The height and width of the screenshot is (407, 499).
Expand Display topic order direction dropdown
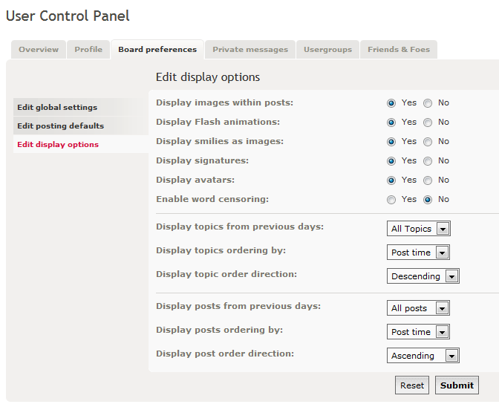[x=423, y=276]
